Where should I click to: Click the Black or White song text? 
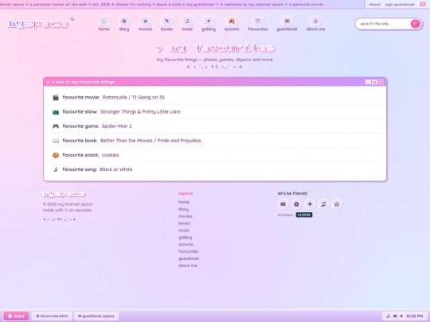pos(116,169)
